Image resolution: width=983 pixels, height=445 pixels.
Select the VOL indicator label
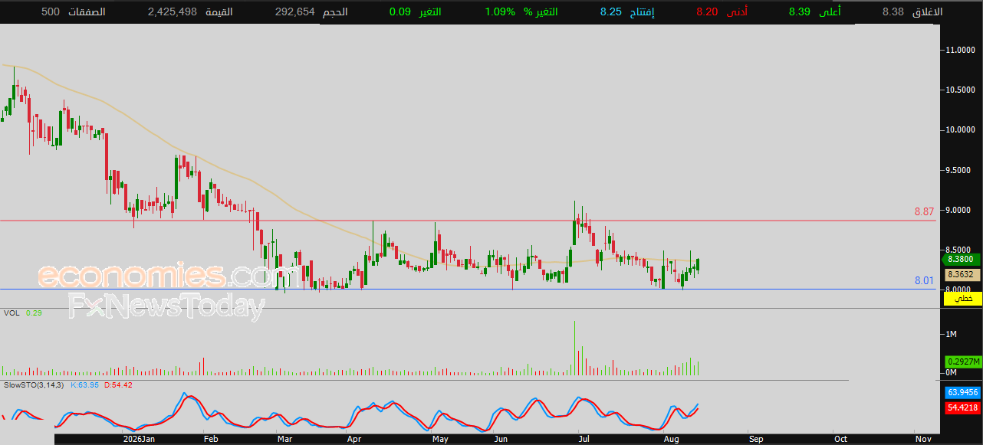point(11,312)
